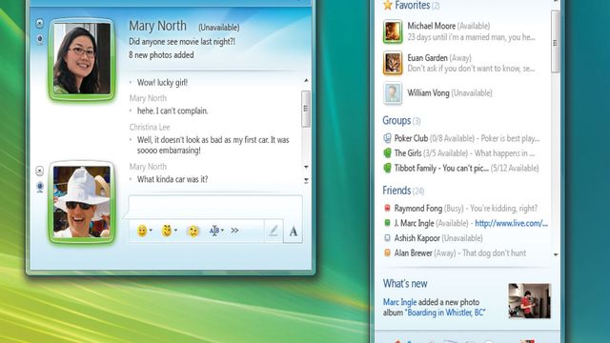Click '8 new photos added' text
This screenshot has height=343, width=610.
(x=161, y=55)
